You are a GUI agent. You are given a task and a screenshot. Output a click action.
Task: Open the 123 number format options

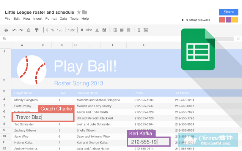click(x=60, y=30)
